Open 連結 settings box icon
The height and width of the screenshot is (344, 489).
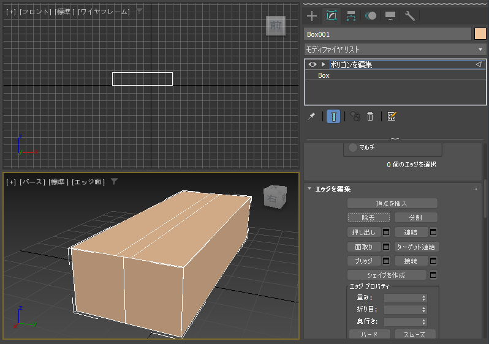pyautogui.click(x=433, y=232)
